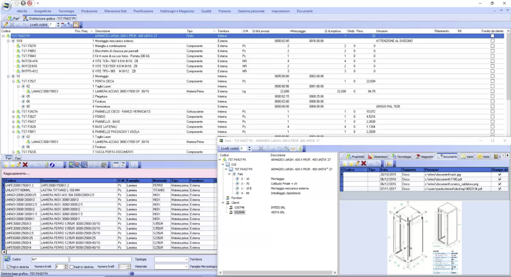The width and height of the screenshot is (511, 277).
Task: Open the Materiale dropdown
Action: click(185, 266)
